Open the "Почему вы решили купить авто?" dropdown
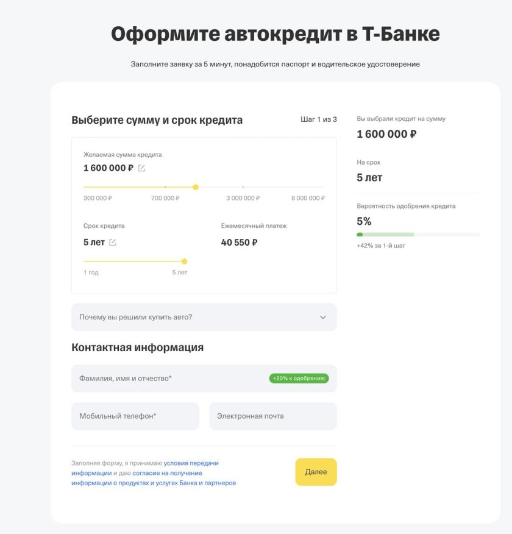The image size is (512, 534). click(x=204, y=318)
